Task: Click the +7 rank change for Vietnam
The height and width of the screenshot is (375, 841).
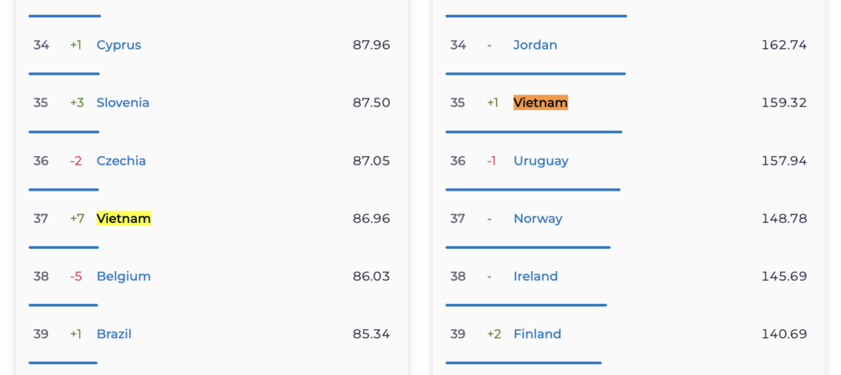Action: pyautogui.click(x=77, y=218)
